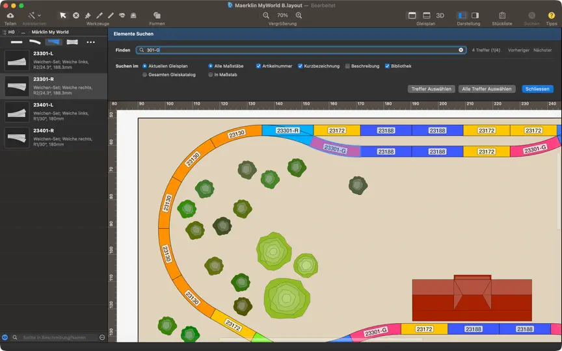Image resolution: width=562 pixels, height=351 pixels.
Task: Click the Suchen toolbar icon
Action: 531,16
